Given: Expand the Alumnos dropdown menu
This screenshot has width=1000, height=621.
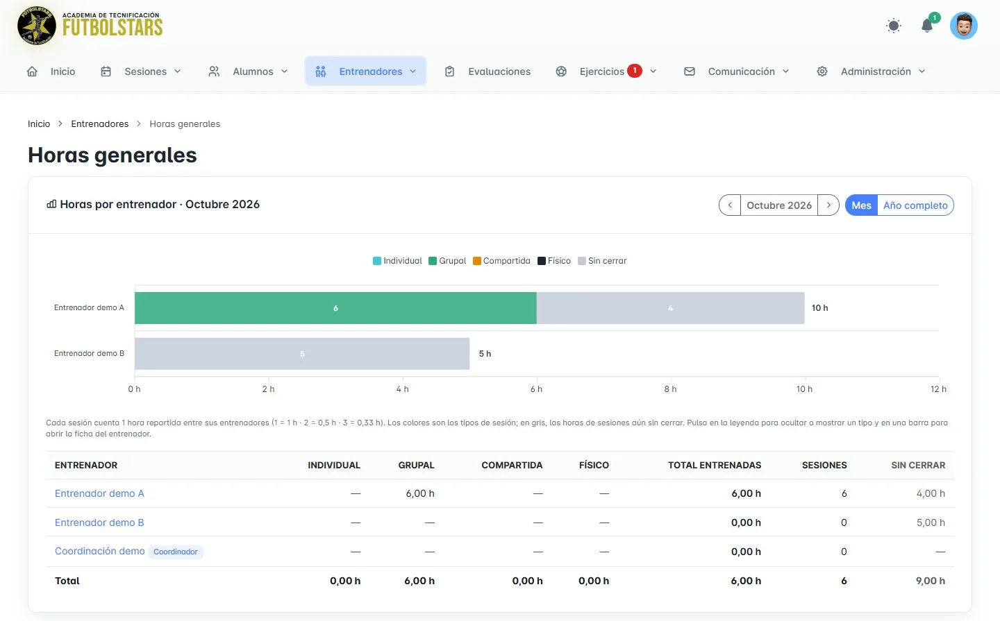Looking at the screenshot, I should 248,71.
